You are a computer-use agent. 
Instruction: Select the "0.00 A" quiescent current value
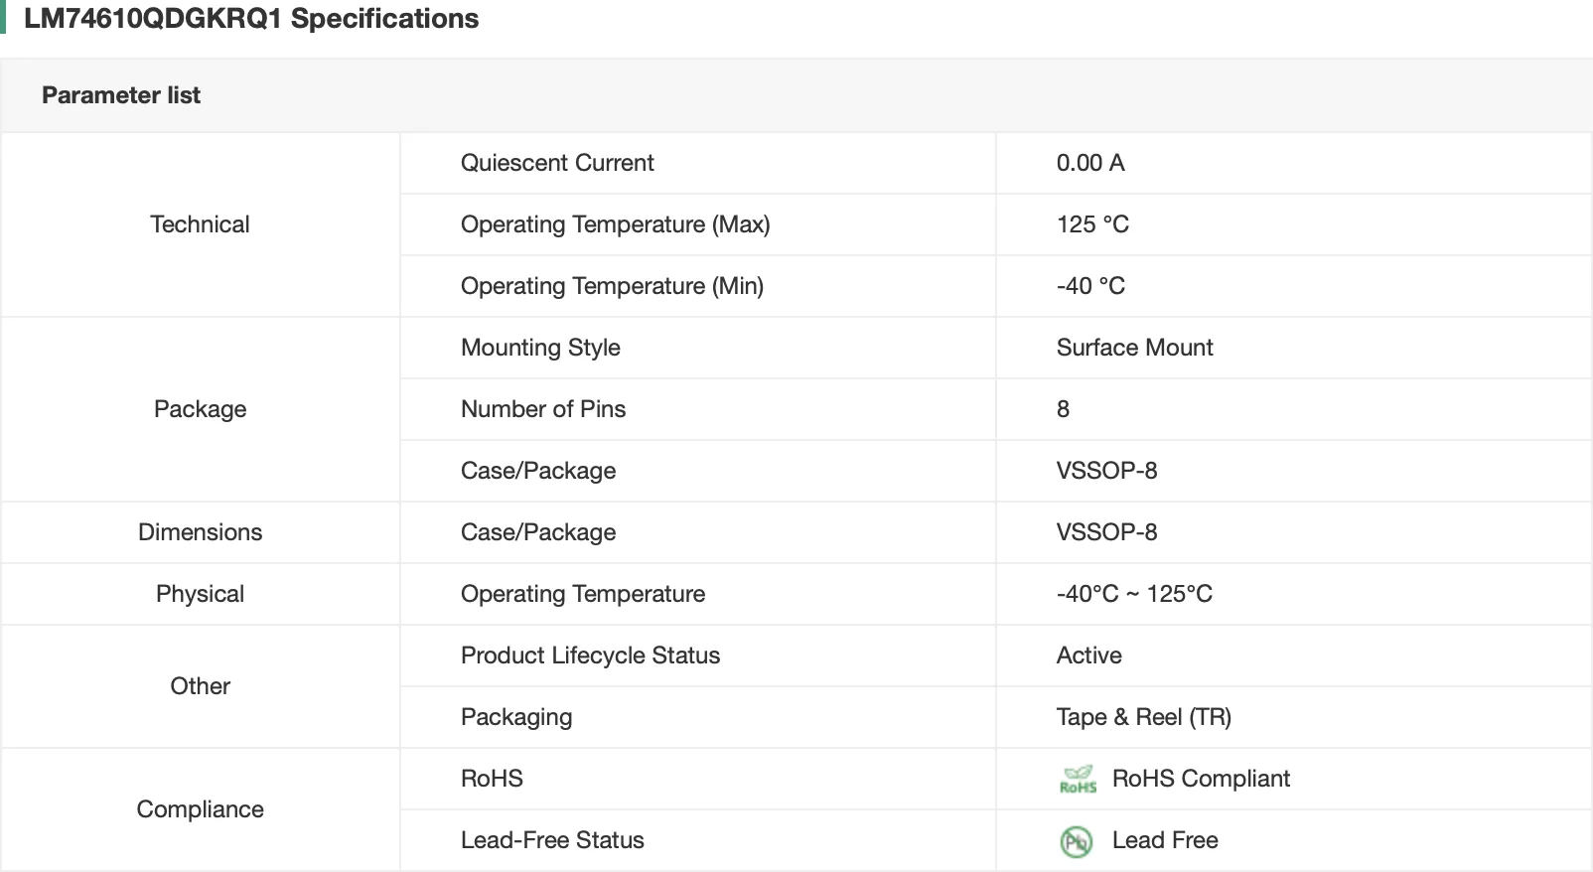[1089, 163]
